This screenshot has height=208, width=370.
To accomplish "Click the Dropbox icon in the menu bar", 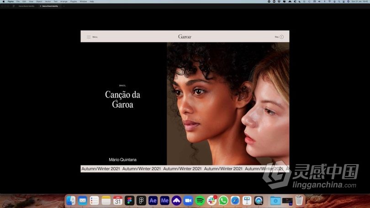I will (279, 1).
